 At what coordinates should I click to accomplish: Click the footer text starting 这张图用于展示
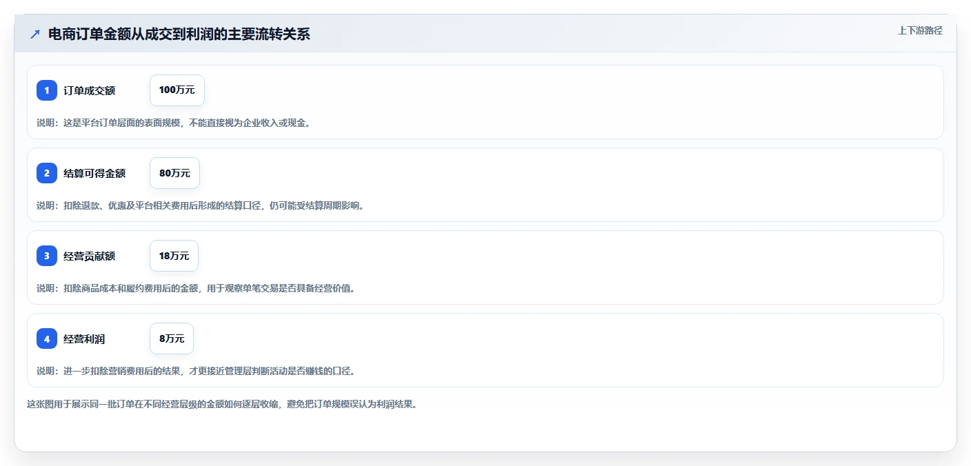coord(222,404)
